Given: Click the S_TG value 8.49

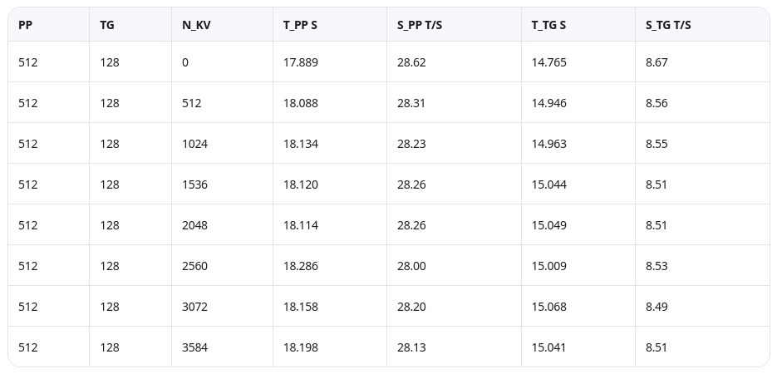Looking at the screenshot, I should tap(657, 307).
